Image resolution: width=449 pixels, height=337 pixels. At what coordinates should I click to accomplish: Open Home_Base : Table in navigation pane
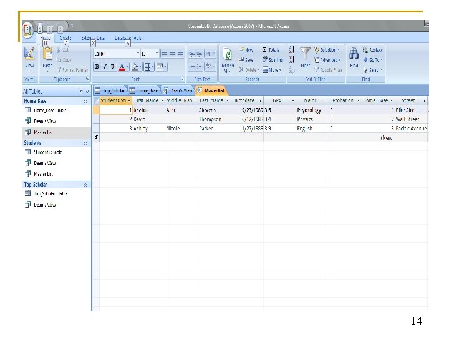pos(46,110)
